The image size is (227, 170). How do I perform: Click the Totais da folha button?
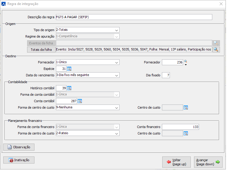point(41,50)
